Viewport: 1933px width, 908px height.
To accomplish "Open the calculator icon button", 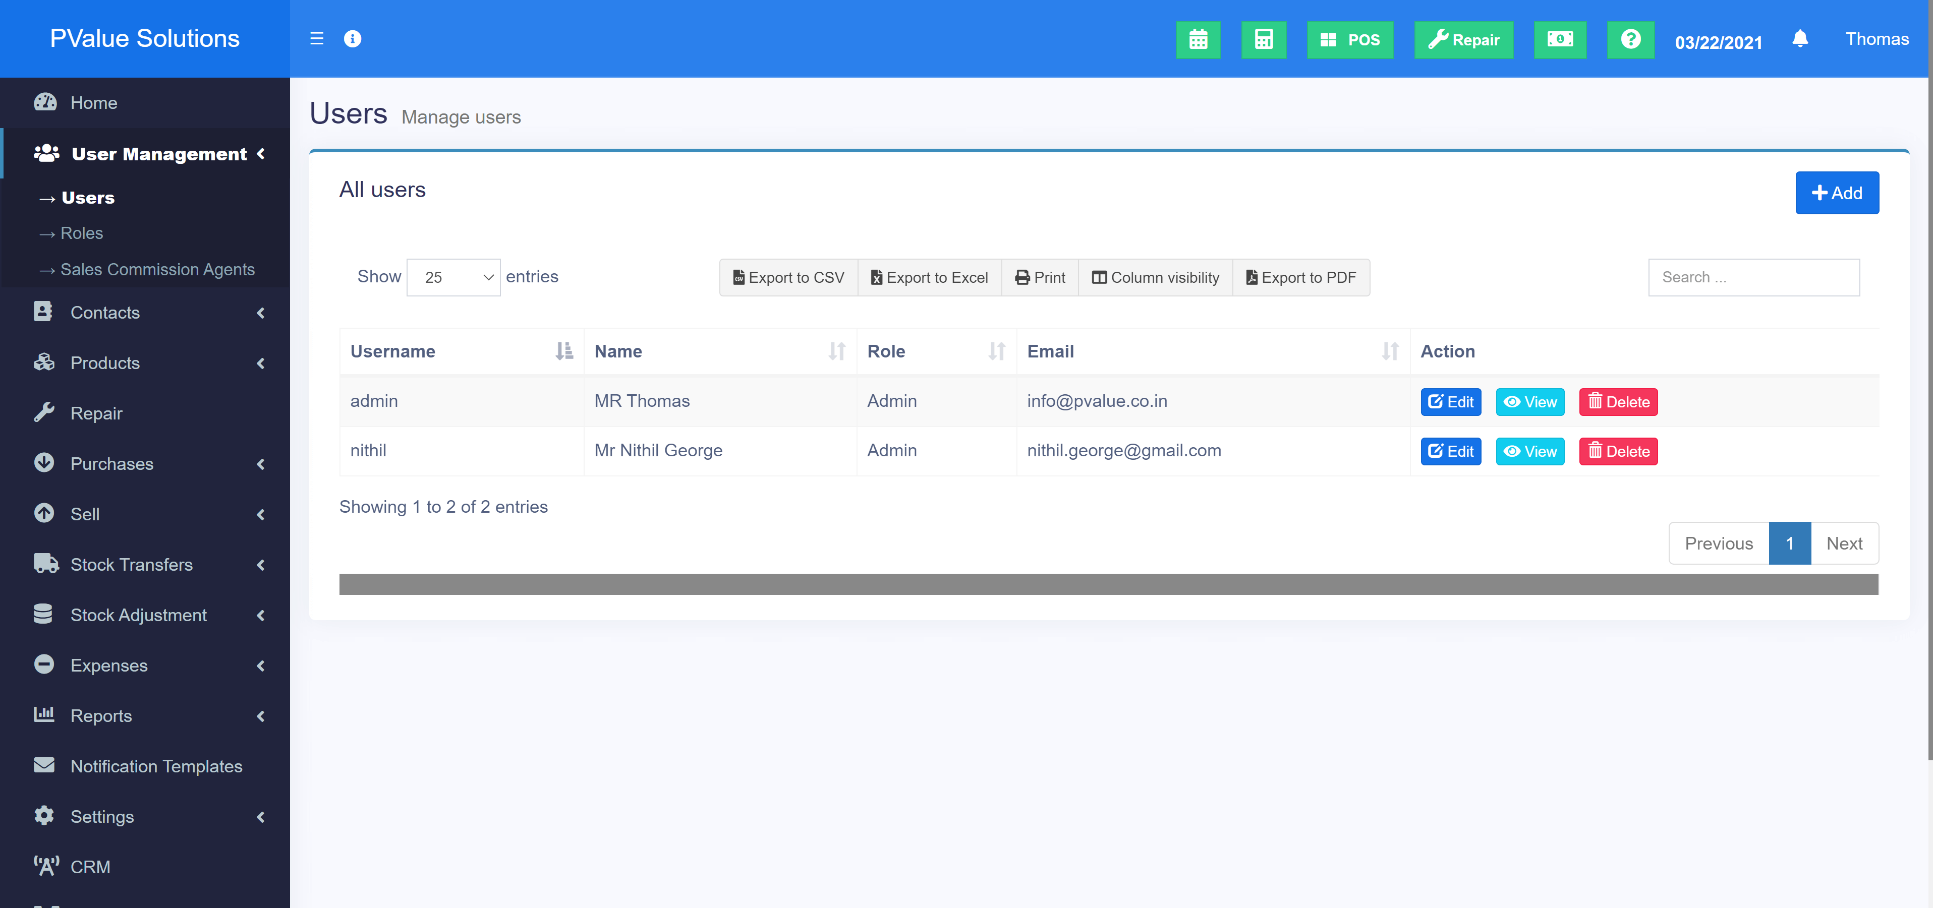I will click(x=1263, y=40).
